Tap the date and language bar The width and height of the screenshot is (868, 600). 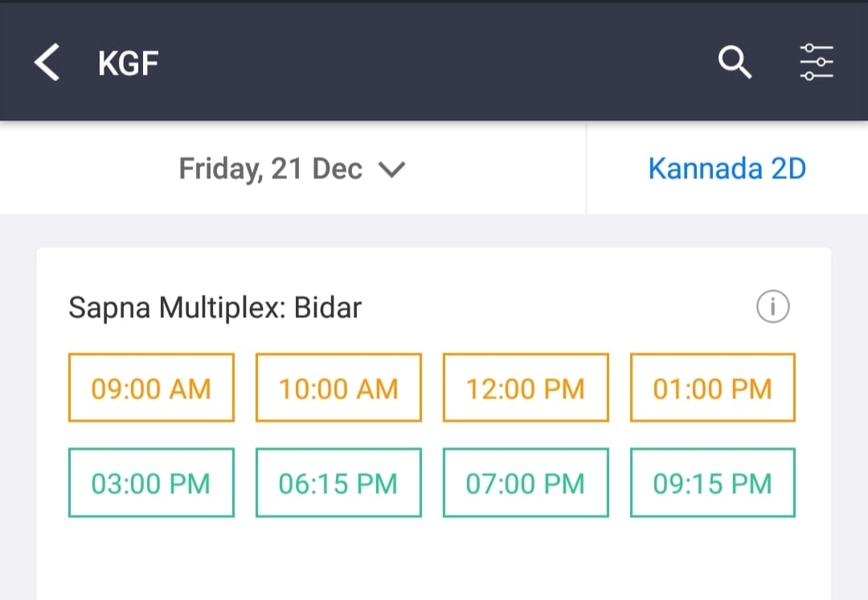coord(434,168)
